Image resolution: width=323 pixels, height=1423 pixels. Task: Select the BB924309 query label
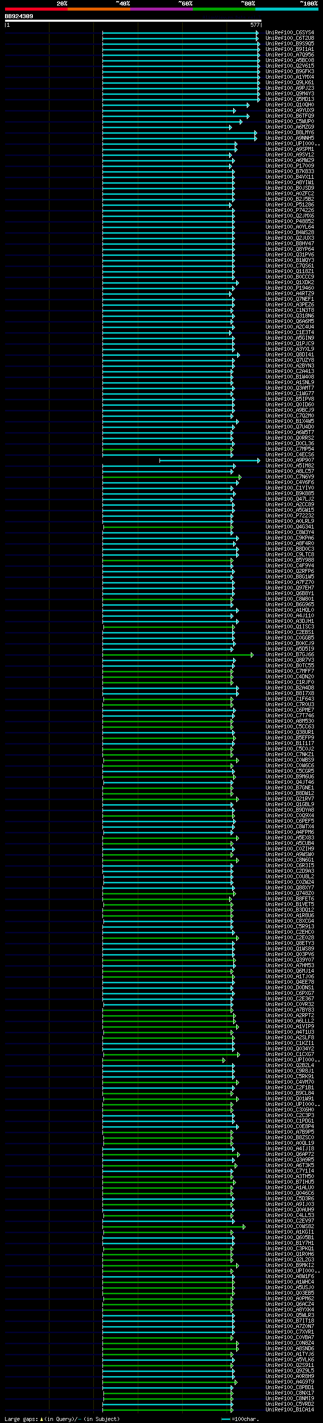click(19, 17)
